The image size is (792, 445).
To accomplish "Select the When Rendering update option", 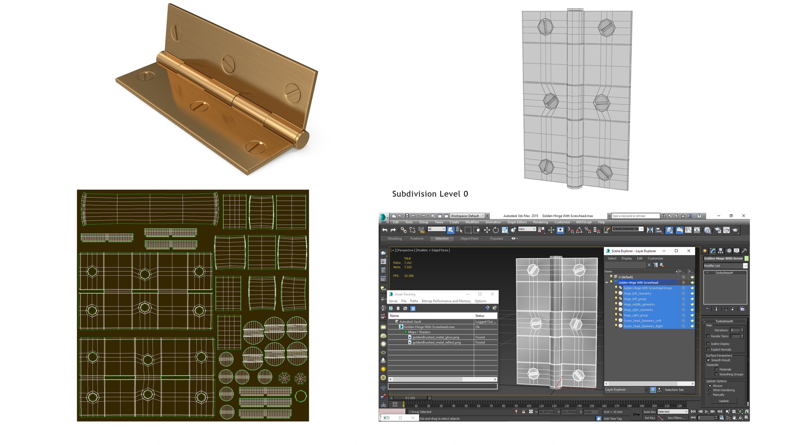I will coord(710,390).
